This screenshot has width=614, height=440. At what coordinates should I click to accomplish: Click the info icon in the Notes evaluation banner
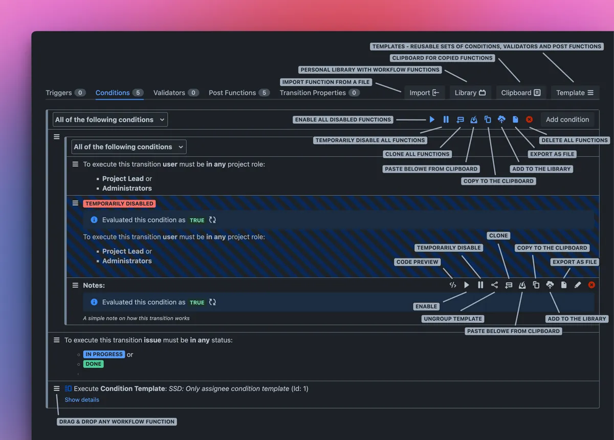pyautogui.click(x=94, y=302)
